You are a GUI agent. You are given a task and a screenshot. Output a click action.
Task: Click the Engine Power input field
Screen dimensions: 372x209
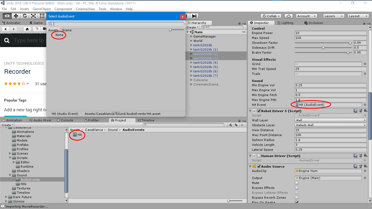pos(331,33)
